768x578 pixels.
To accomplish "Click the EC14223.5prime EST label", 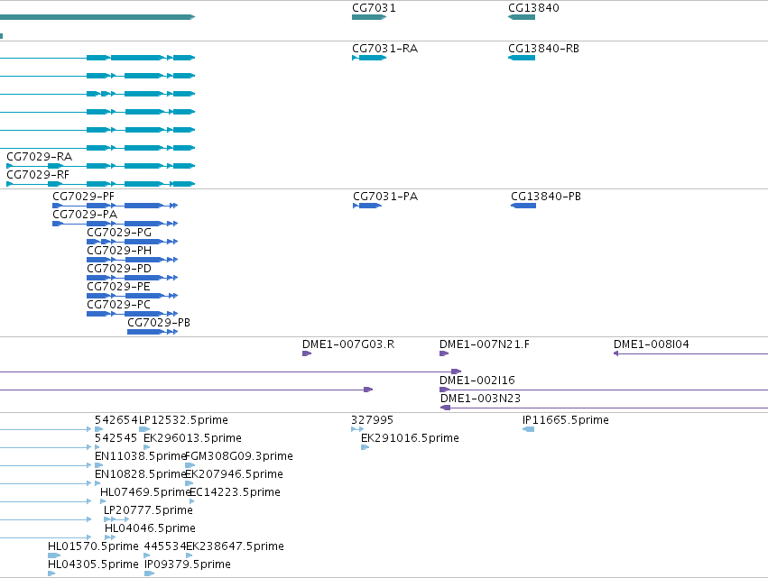I will click(x=235, y=492).
